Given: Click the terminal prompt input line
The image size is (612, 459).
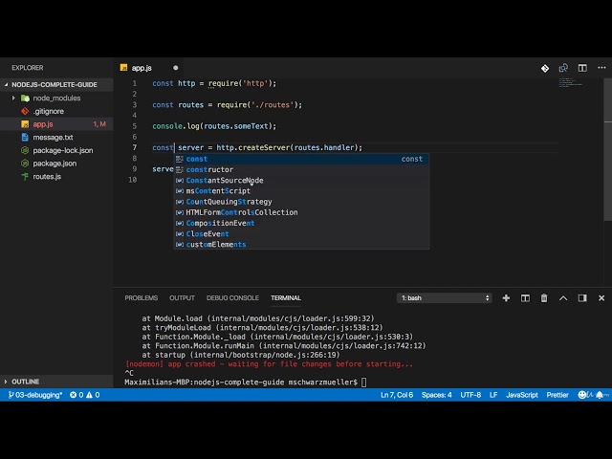Looking at the screenshot, I should [x=246, y=382].
